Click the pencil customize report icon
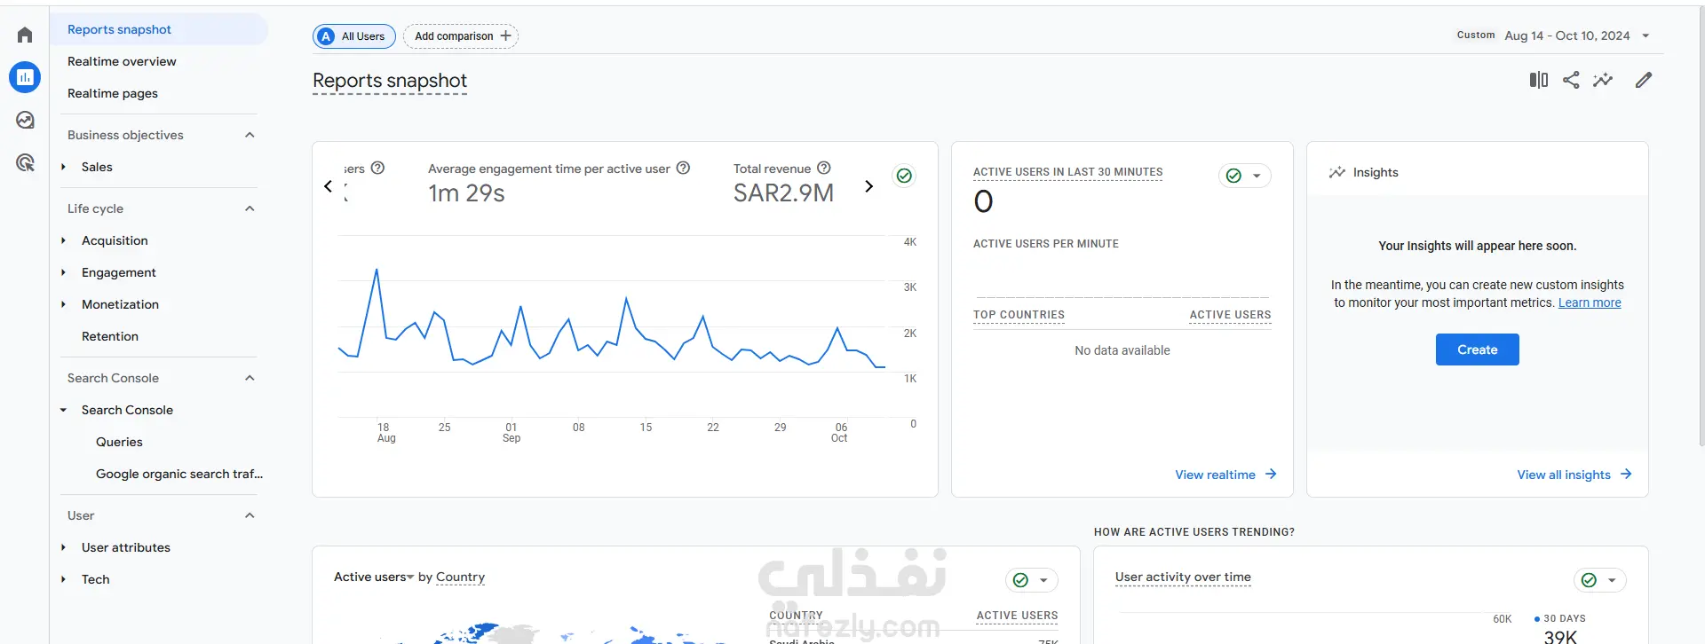Image resolution: width=1705 pixels, height=644 pixels. tap(1644, 80)
